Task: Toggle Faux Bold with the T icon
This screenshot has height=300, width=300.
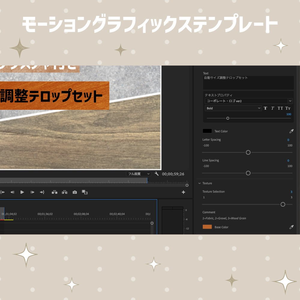Action: (265, 108)
